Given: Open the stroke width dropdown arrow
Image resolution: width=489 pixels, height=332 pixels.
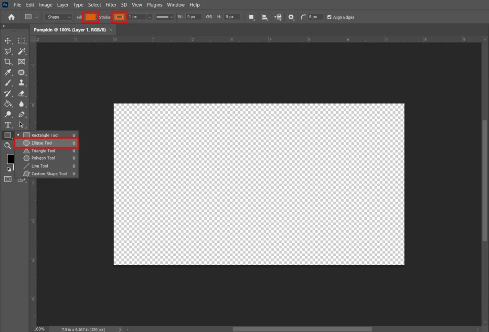Looking at the screenshot, I should (149, 17).
